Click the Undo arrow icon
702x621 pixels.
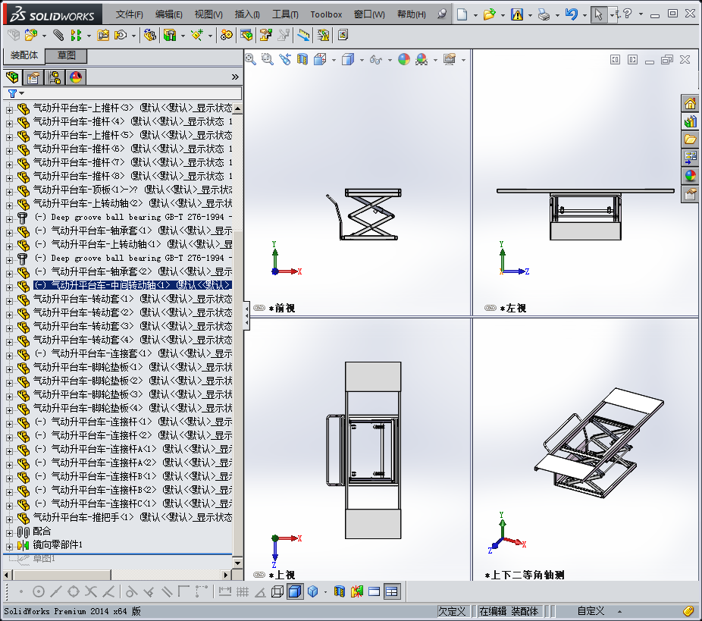[572, 14]
